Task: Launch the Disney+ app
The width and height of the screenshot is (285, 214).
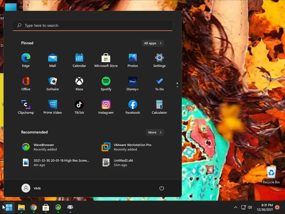Action: [133, 84]
